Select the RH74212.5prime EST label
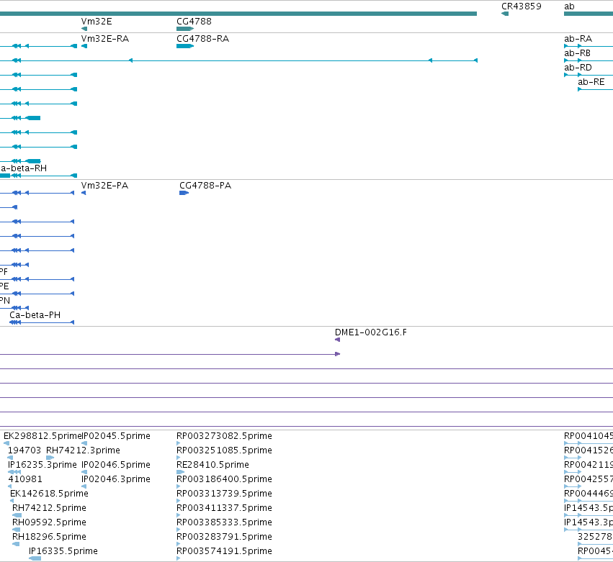 tap(49, 508)
